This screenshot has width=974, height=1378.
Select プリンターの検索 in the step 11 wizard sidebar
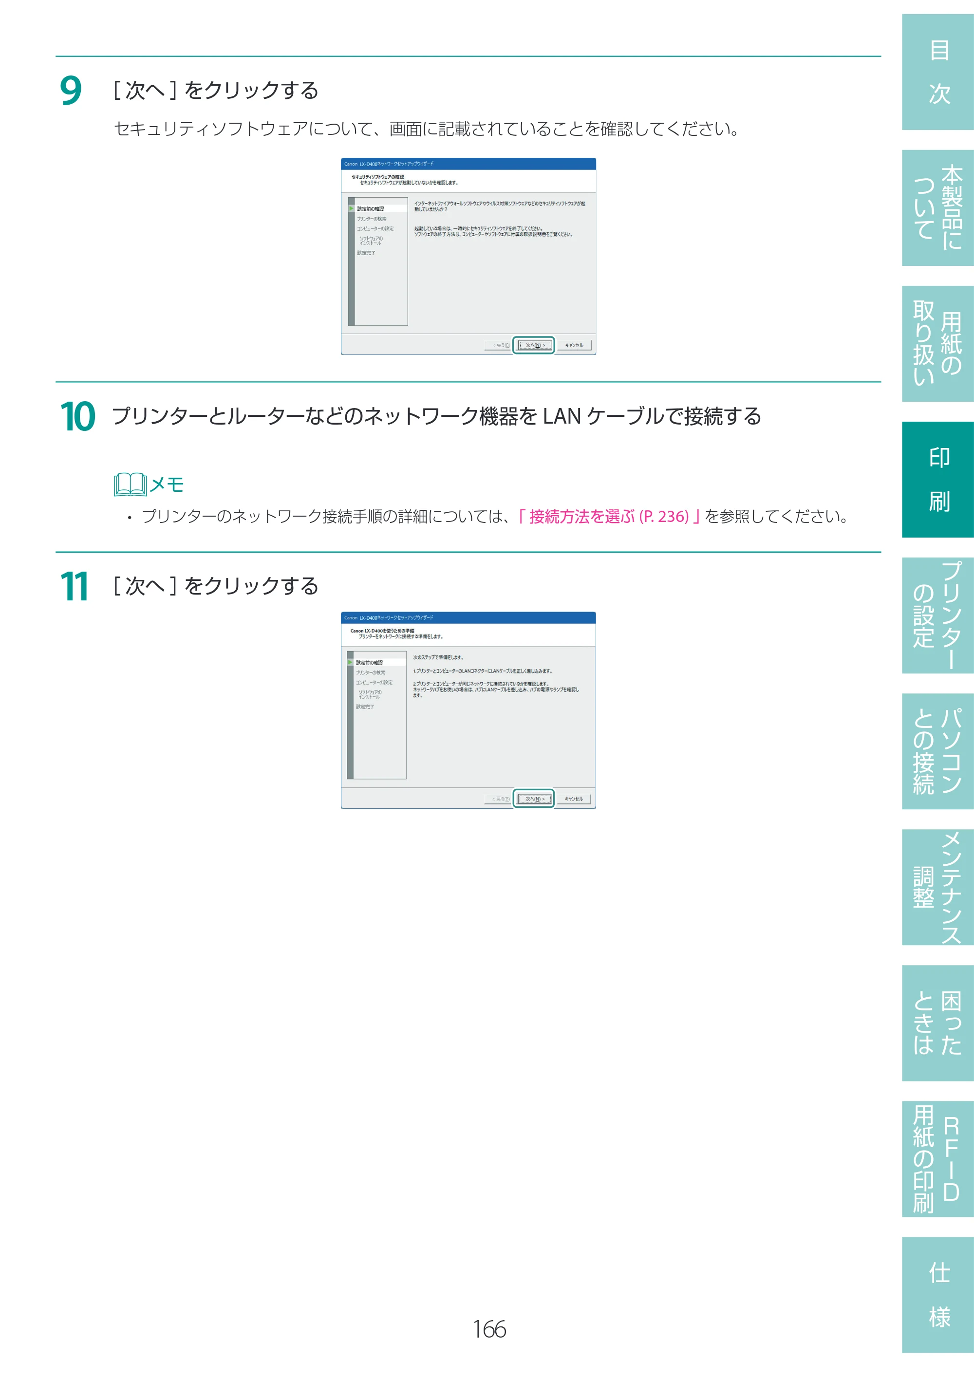point(370,672)
